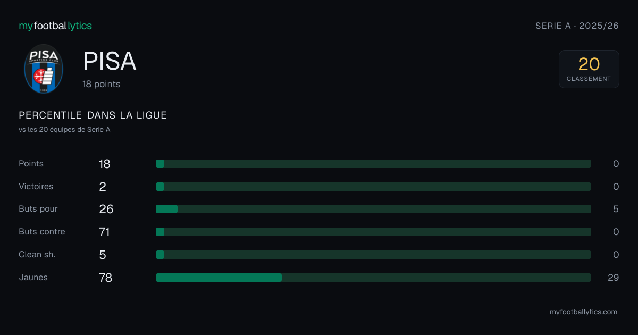Select the 18 points subtitle text
638x335 pixels.
102,84
